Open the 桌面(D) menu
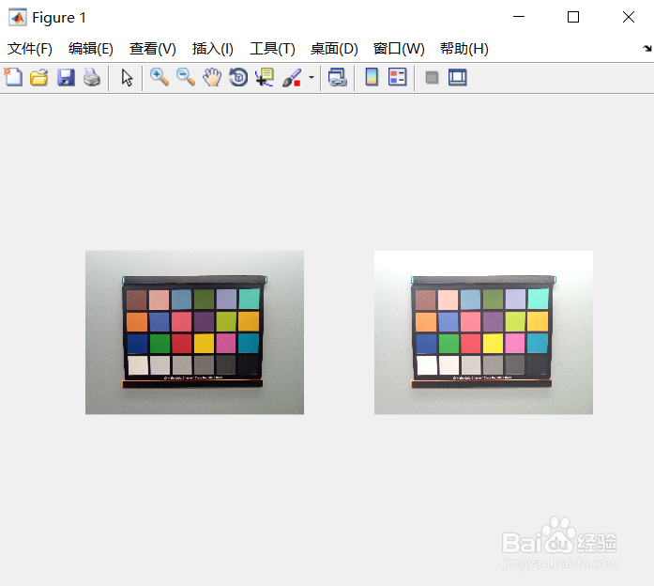654x586 pixels. coord(334,49)
